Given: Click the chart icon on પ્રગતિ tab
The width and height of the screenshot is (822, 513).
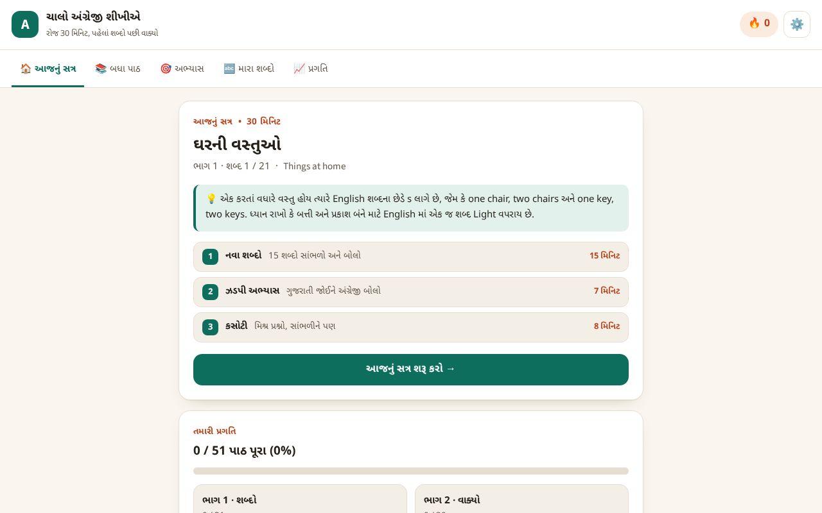Looking at the screenshot, I should click(x=299, y=69).
